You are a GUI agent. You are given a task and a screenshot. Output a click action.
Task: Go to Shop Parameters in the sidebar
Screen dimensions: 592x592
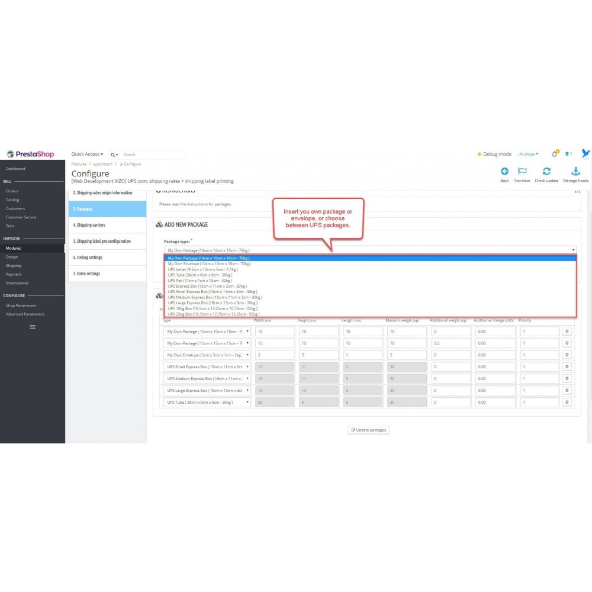point(21,305)
